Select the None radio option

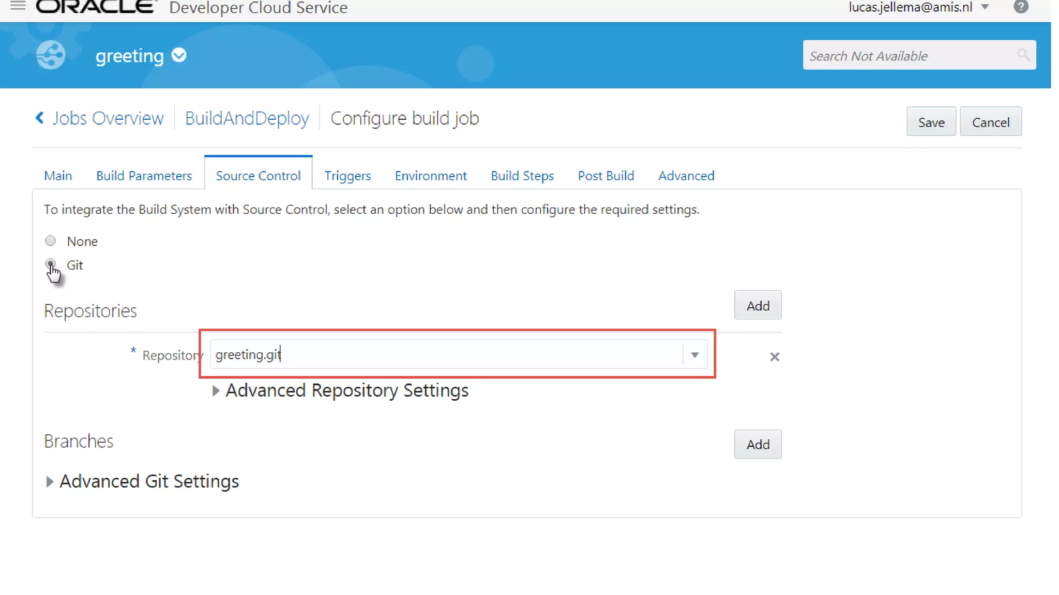[x=51, y=241]
